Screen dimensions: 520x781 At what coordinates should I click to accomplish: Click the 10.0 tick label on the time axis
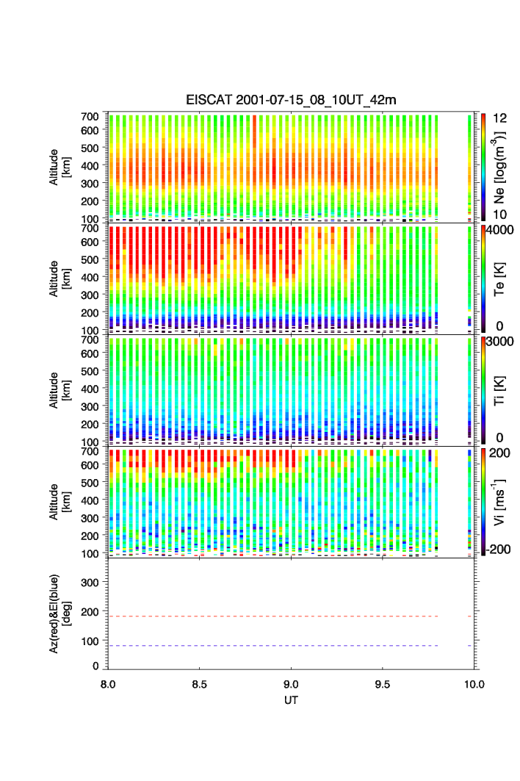[x=475, y=685]
